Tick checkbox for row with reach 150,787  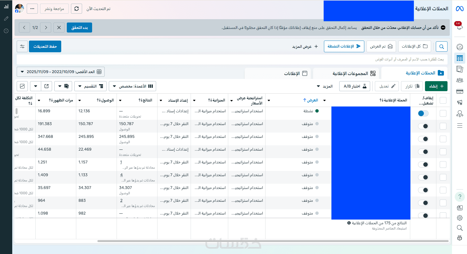[443, 126]
